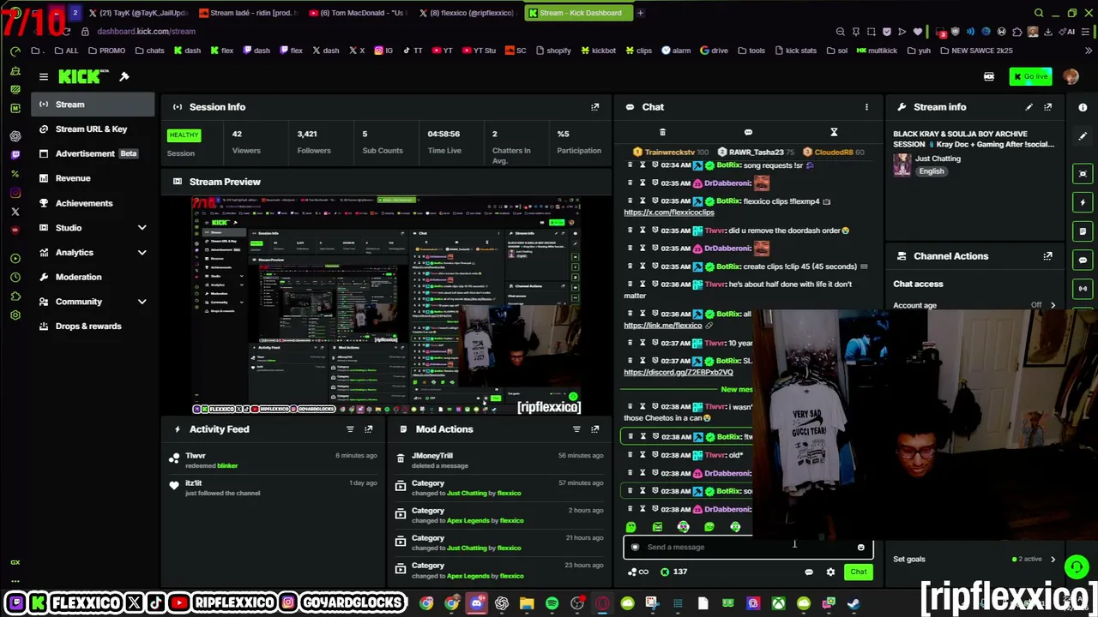1098x617 pixels.
Task: Open Account age chat access setting
Action: coord(974,305)
